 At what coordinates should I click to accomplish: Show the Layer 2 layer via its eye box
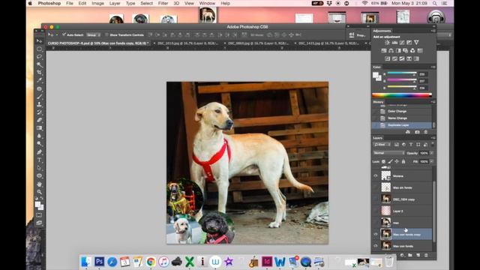pos(376,211)
